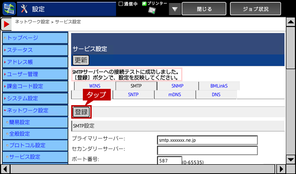Open 簡易設定 submenu item
The width and height of the screenshot is (296, 174).
[35, 122]
